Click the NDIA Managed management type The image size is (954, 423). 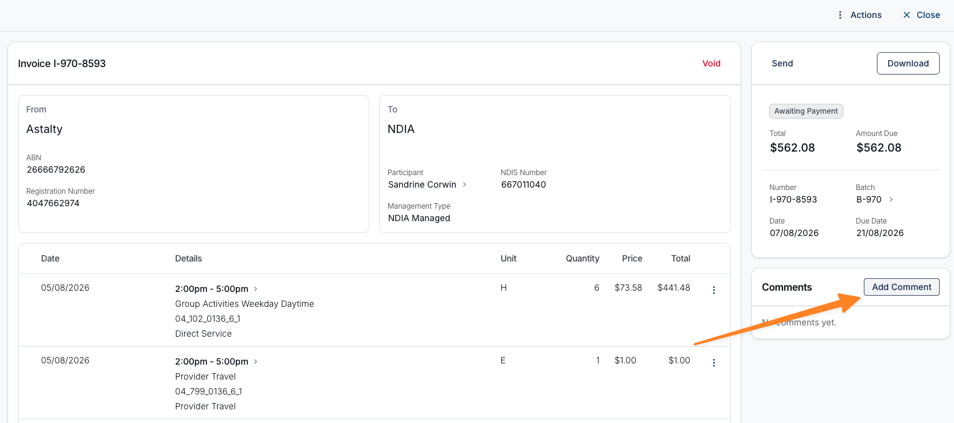[x=419, y=218]
